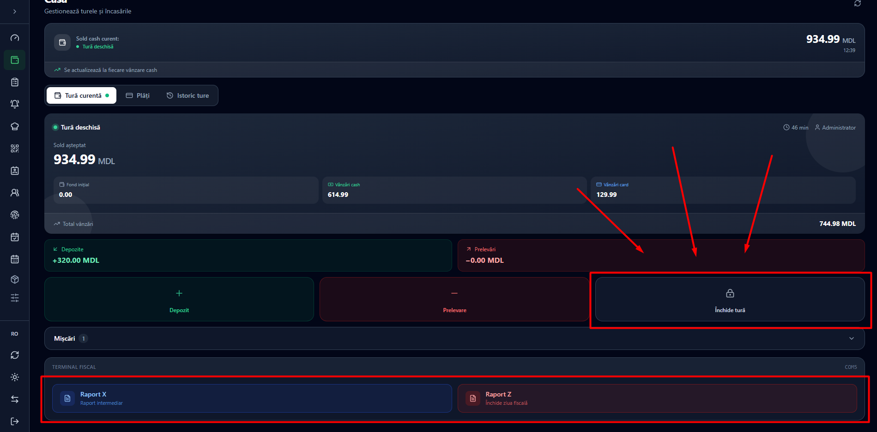Open the fingerprint icon in sidebar
The image size is (877, 432).
click(15, 215)
